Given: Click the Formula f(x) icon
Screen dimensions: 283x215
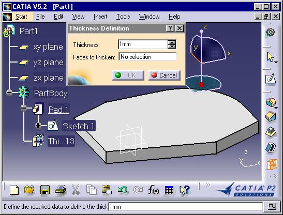Looking at the screenshot, I should (x=154, y=190).
